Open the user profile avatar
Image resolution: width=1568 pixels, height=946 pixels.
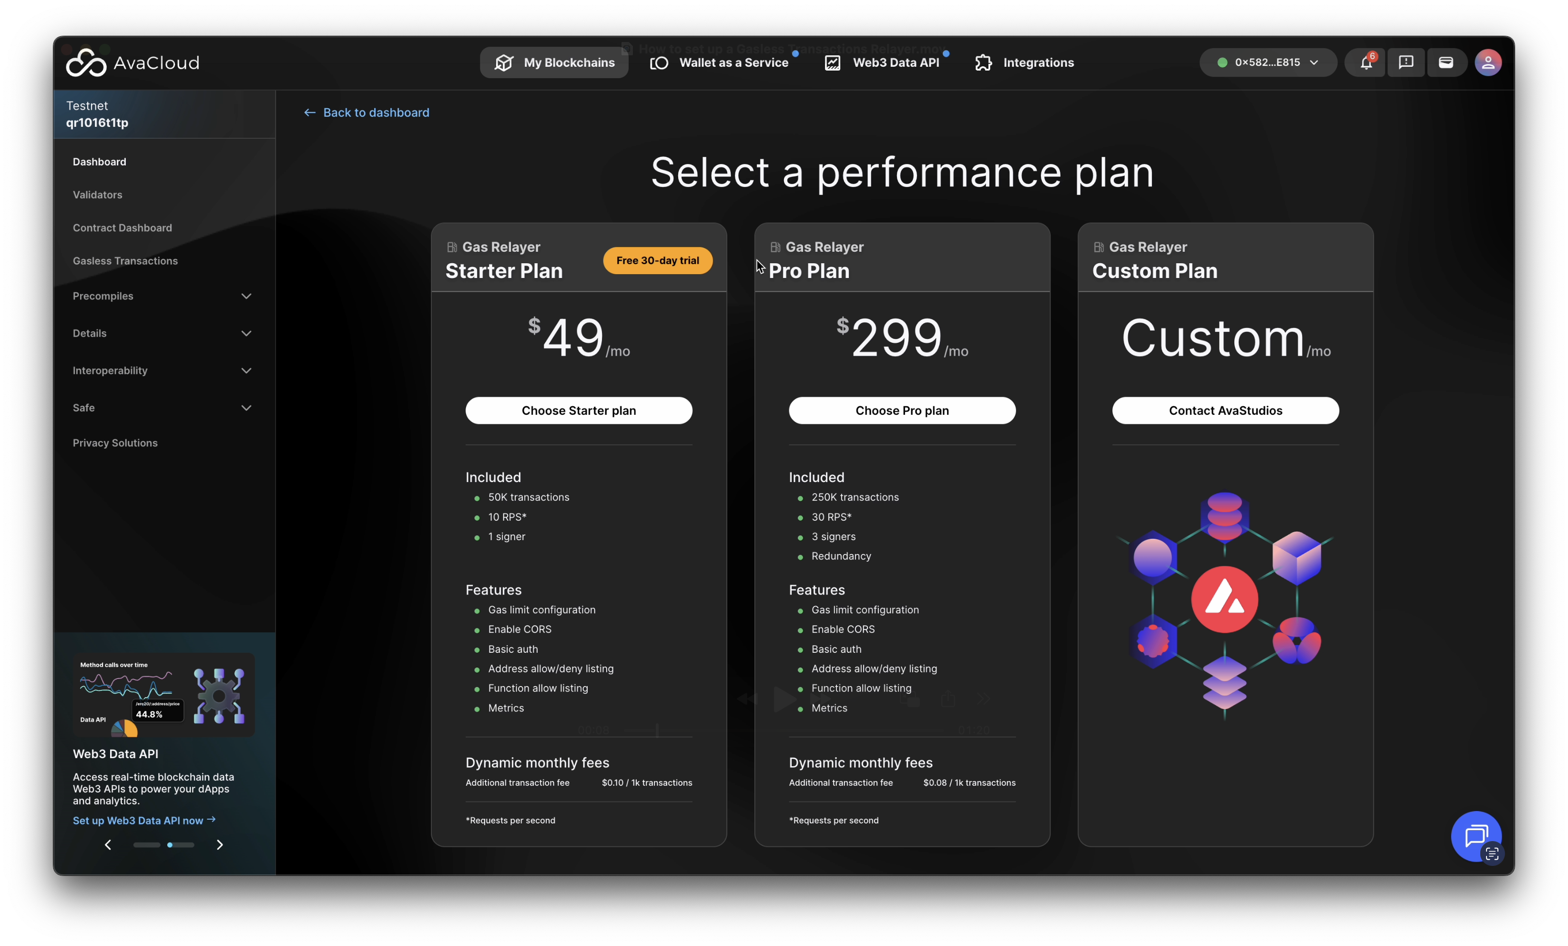click(1488, 62)
